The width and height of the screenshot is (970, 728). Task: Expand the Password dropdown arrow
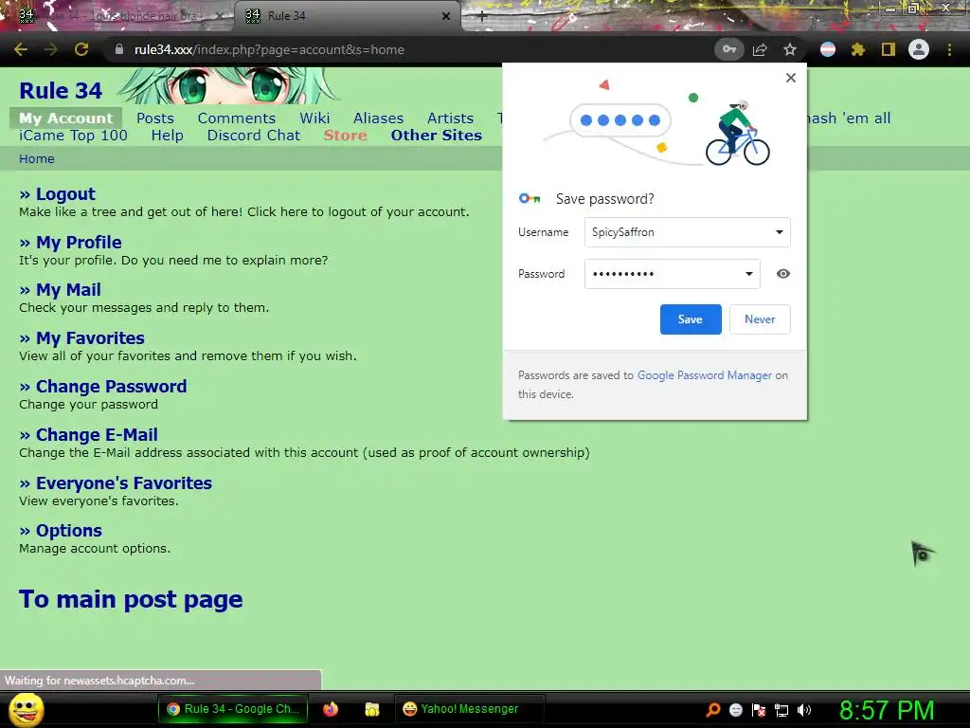pos(749,274)
